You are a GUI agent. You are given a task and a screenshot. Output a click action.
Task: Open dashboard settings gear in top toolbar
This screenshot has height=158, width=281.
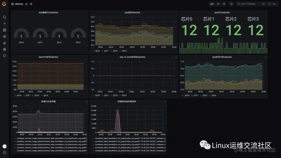[224, 4]
